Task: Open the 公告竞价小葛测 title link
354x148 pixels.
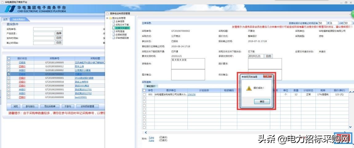Action: click(x=82, y=70)
